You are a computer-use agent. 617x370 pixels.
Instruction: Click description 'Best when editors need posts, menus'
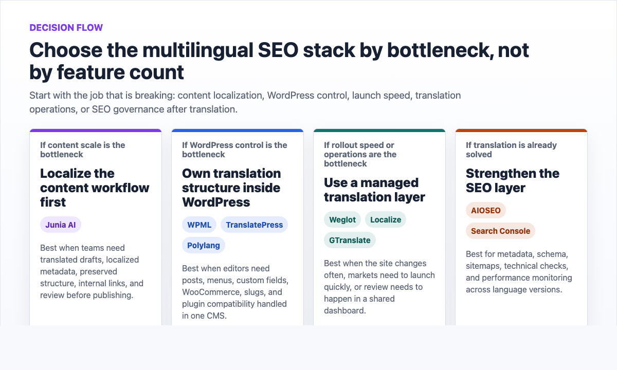(x=235, y=292)
